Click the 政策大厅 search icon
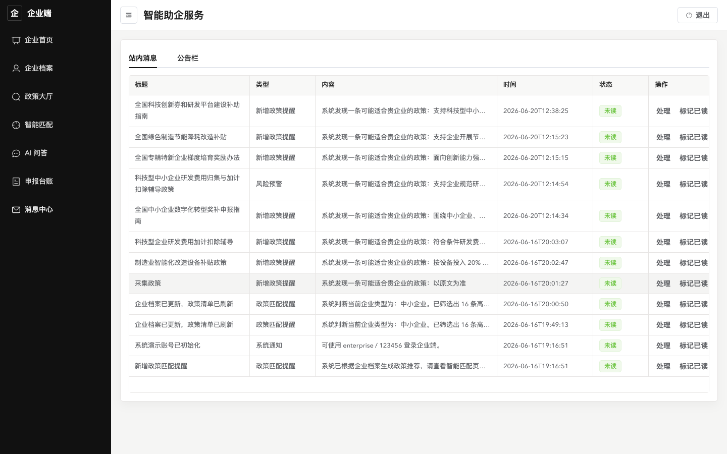The image size is (727, 454). click(16, 97)
